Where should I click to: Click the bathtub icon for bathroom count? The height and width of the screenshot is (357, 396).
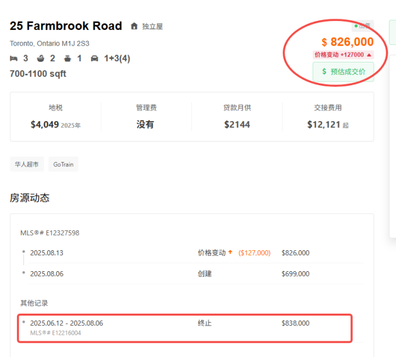[41, 58]
